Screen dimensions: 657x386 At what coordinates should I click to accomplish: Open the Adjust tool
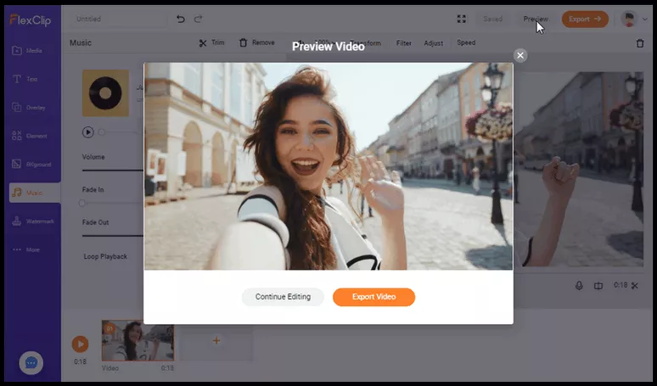coord(433,42)
